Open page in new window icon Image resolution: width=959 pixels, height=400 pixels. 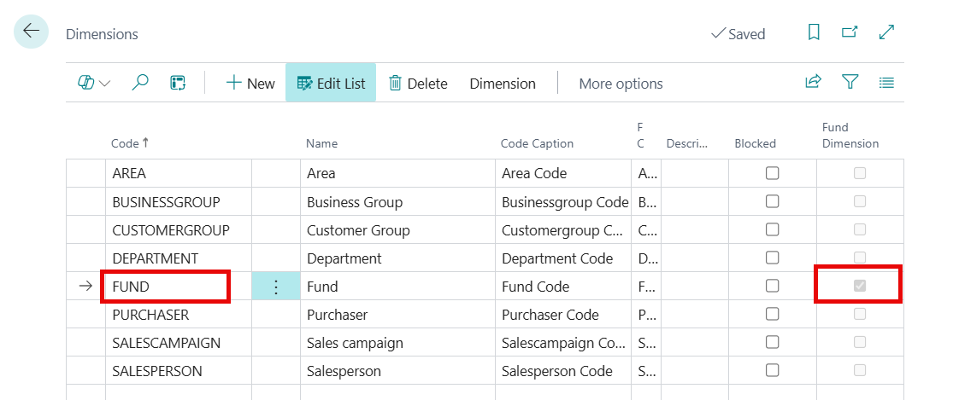click(x=850, y=32)
